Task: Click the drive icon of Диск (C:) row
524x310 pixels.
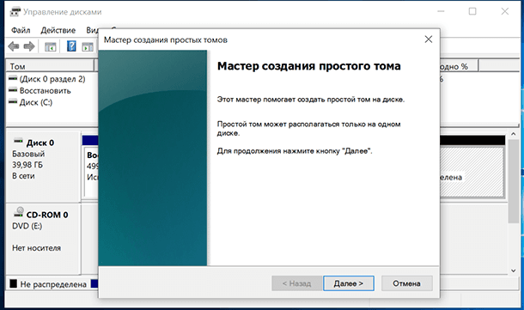Action: (13, 101)
